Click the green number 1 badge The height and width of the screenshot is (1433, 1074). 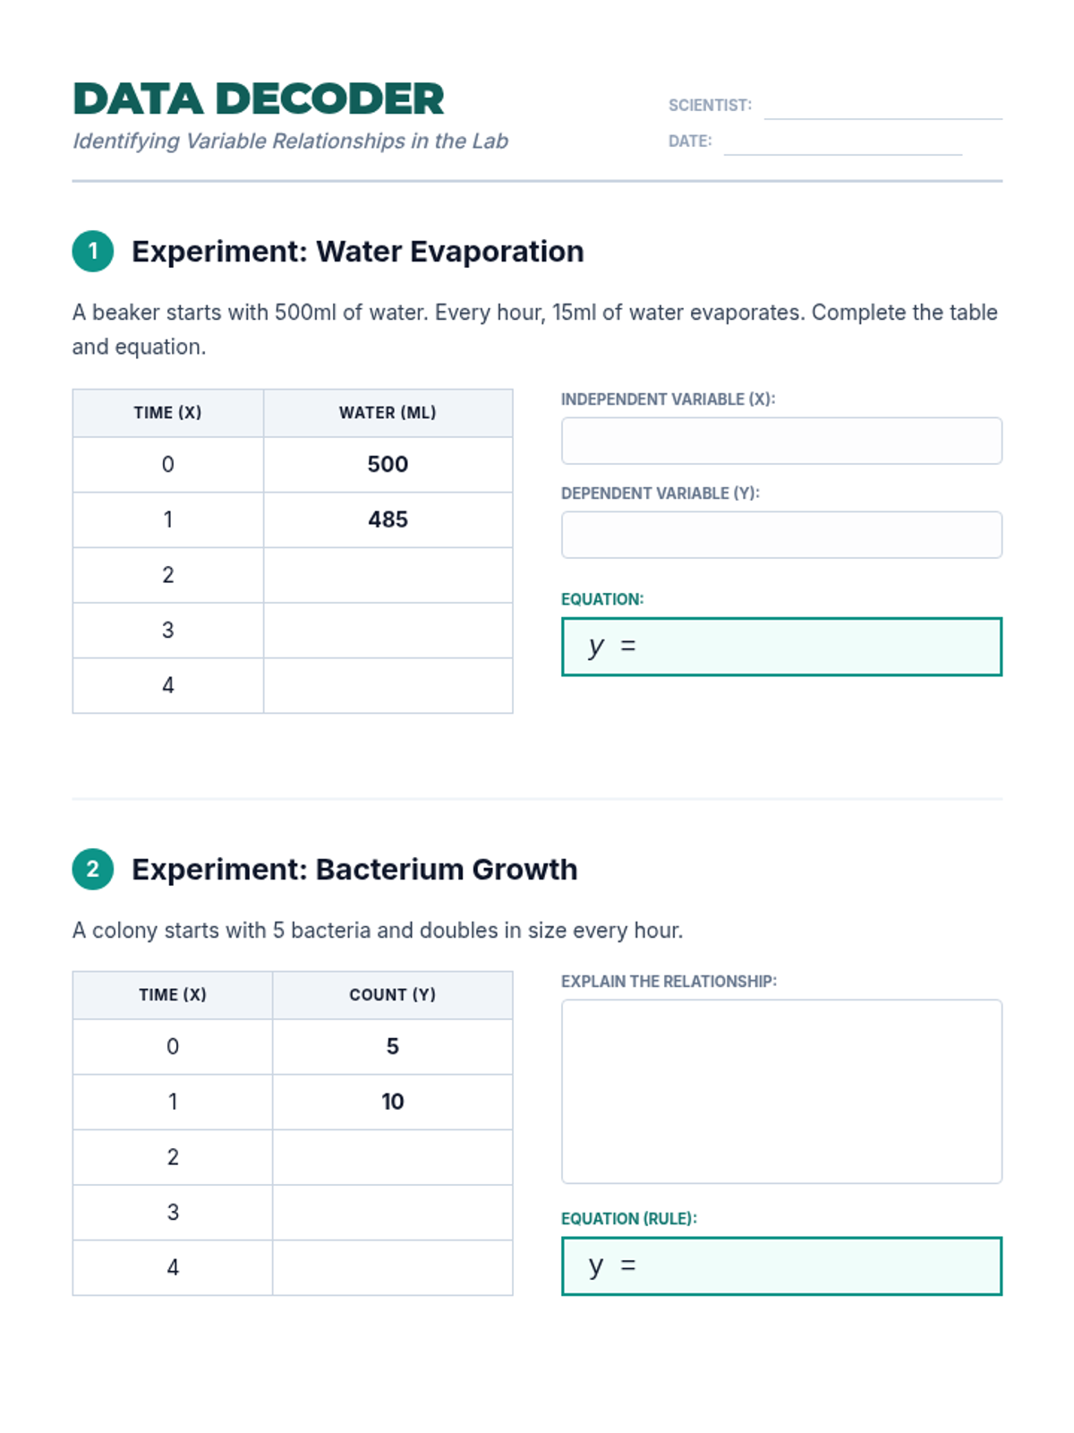93,252
